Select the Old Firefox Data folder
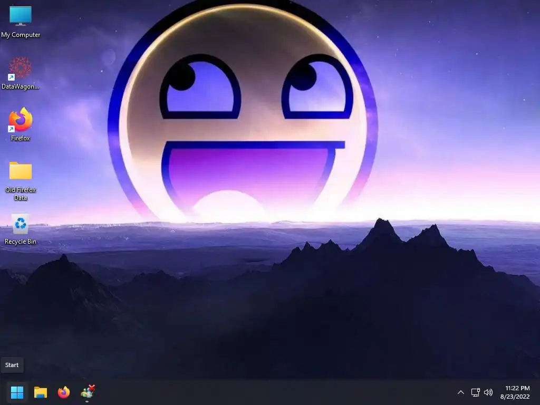The width and height of the screenshot is (540, 405). (x=21, y=180)
